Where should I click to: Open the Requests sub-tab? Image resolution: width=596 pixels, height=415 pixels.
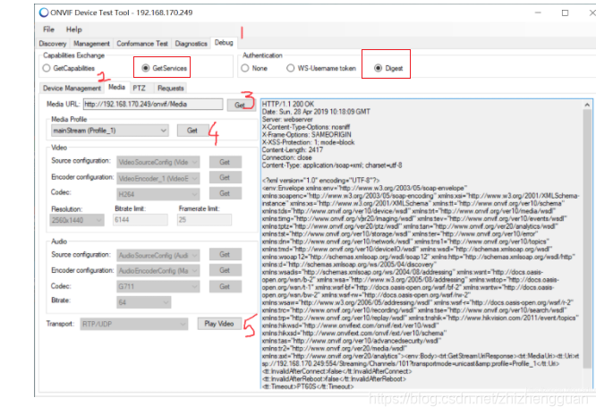point(171,89)
